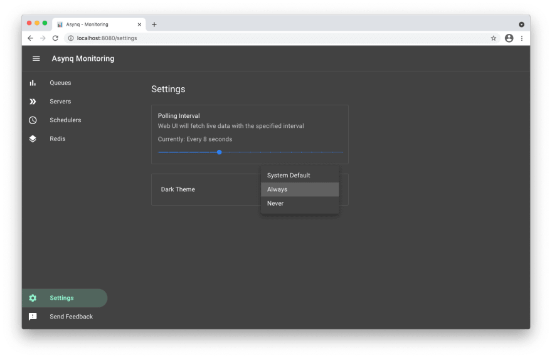Close the Asynq - Monitoring tab
The width and height of the screenshot is (552, 358).
click(139, 24)
